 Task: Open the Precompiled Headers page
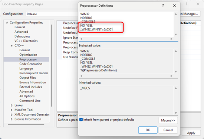(x=34, y=73)
